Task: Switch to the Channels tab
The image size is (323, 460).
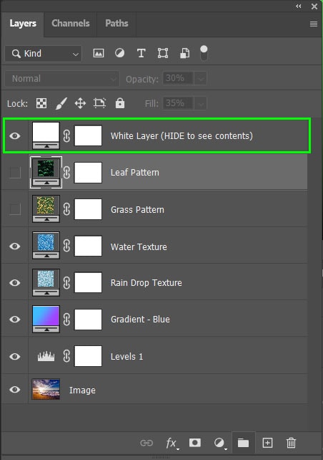Action: pyautogui.click(x=71, y=24)
